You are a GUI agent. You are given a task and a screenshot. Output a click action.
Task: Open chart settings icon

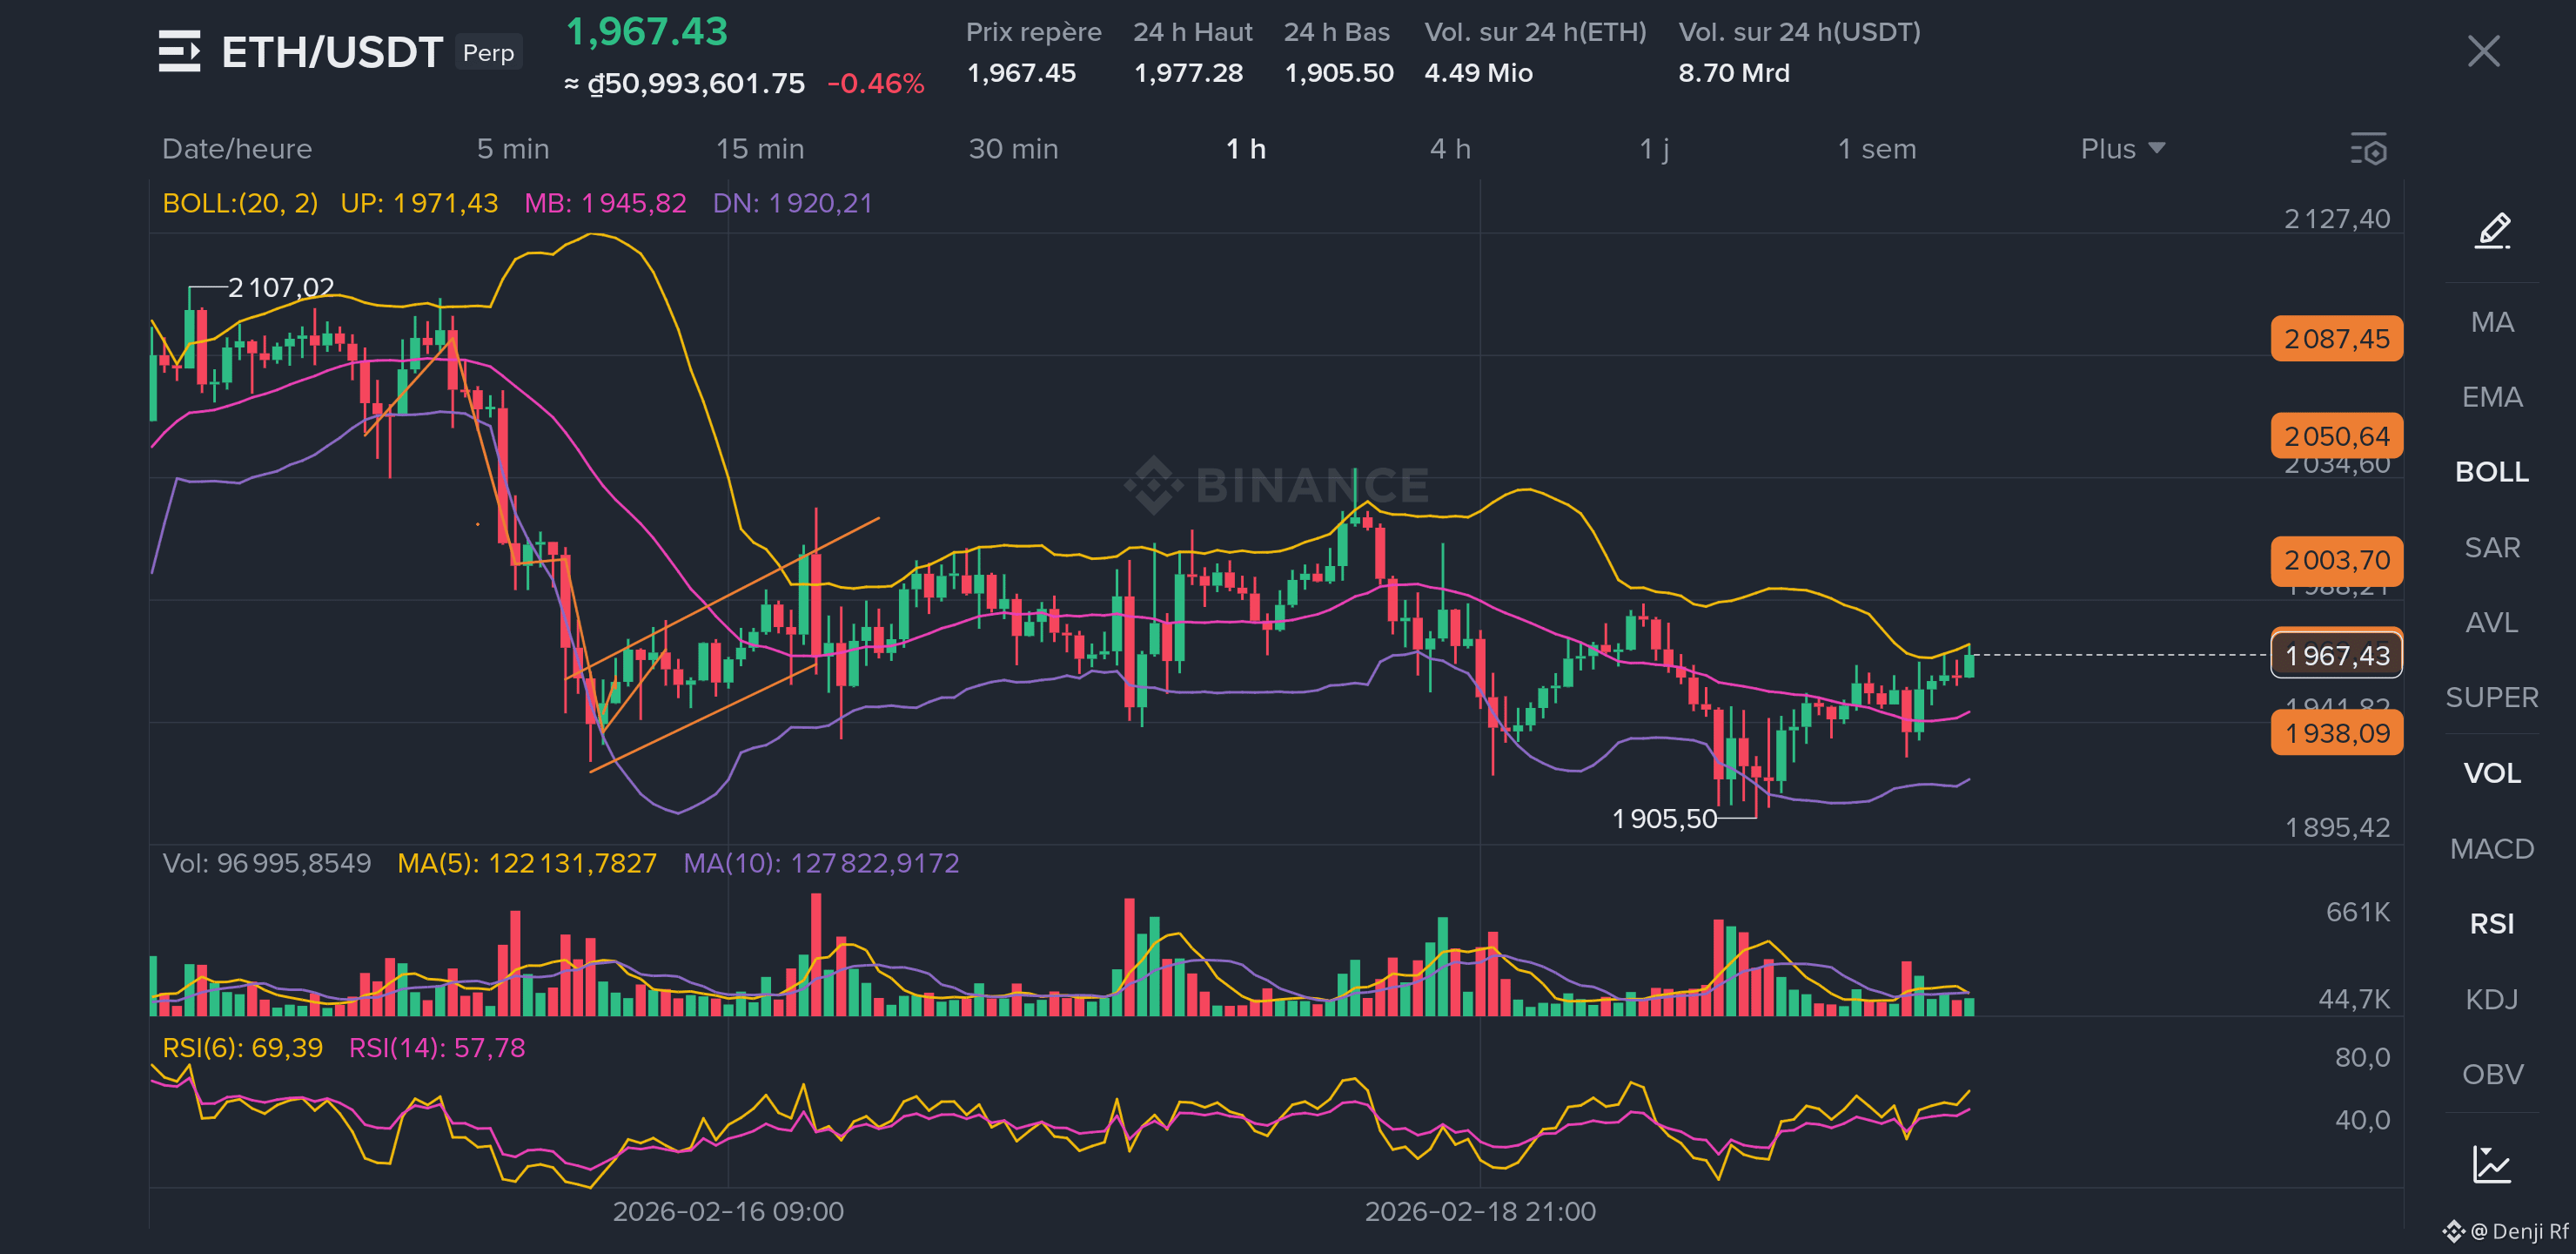2369,149
